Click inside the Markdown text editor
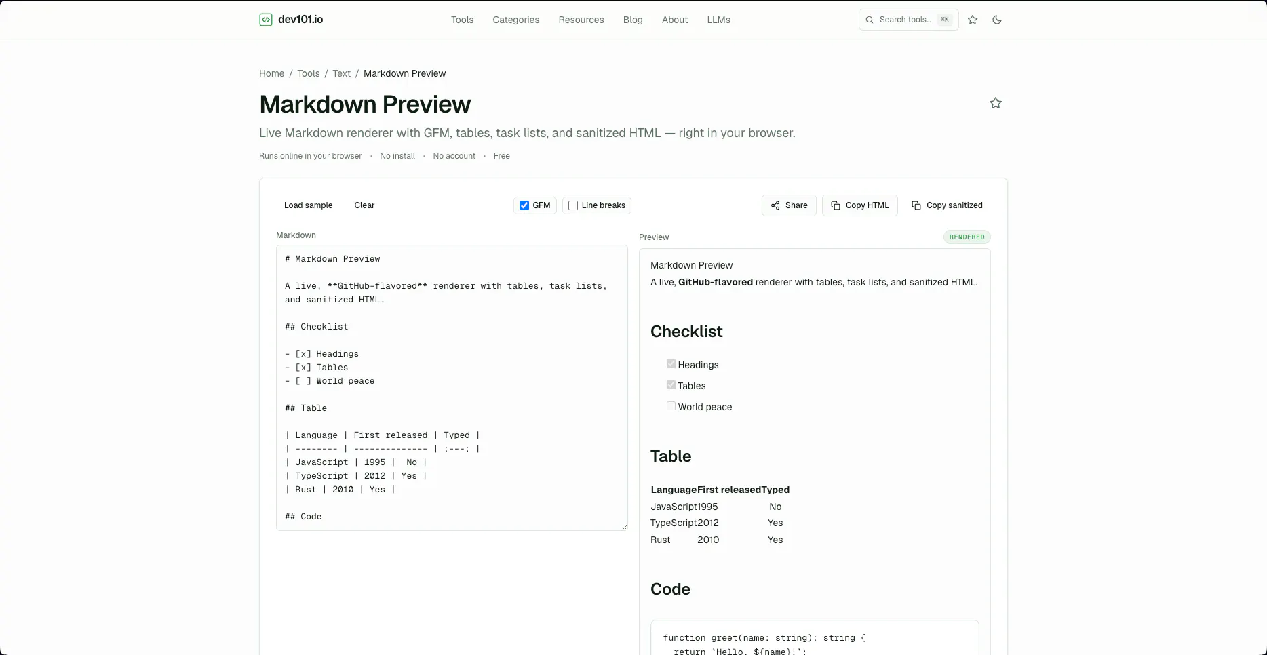 pyautogui.click(x=452, y=388)
